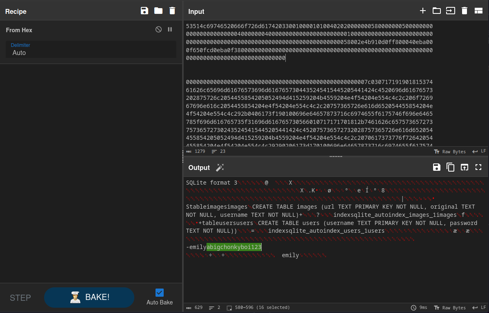Change output end-of-line LF setting
Viewport: 489px width, 313px height.
[479, 308]
